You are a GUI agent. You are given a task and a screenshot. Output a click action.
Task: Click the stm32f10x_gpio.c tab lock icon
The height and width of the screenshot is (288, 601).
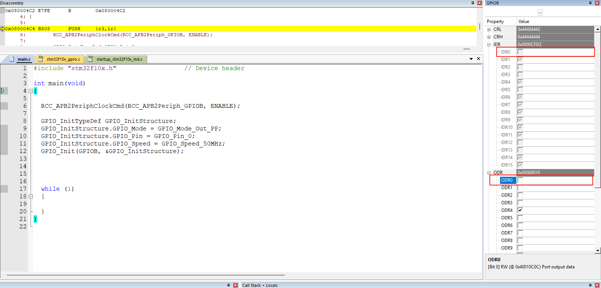[x=41, y=59]
